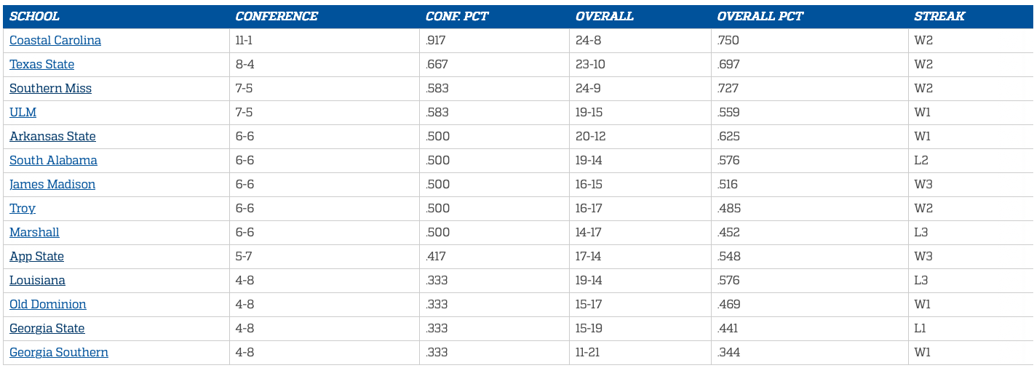Viewport: 1034px width, 368px height.
Task: Click the Conference column header
Action: tap(277, 17)
